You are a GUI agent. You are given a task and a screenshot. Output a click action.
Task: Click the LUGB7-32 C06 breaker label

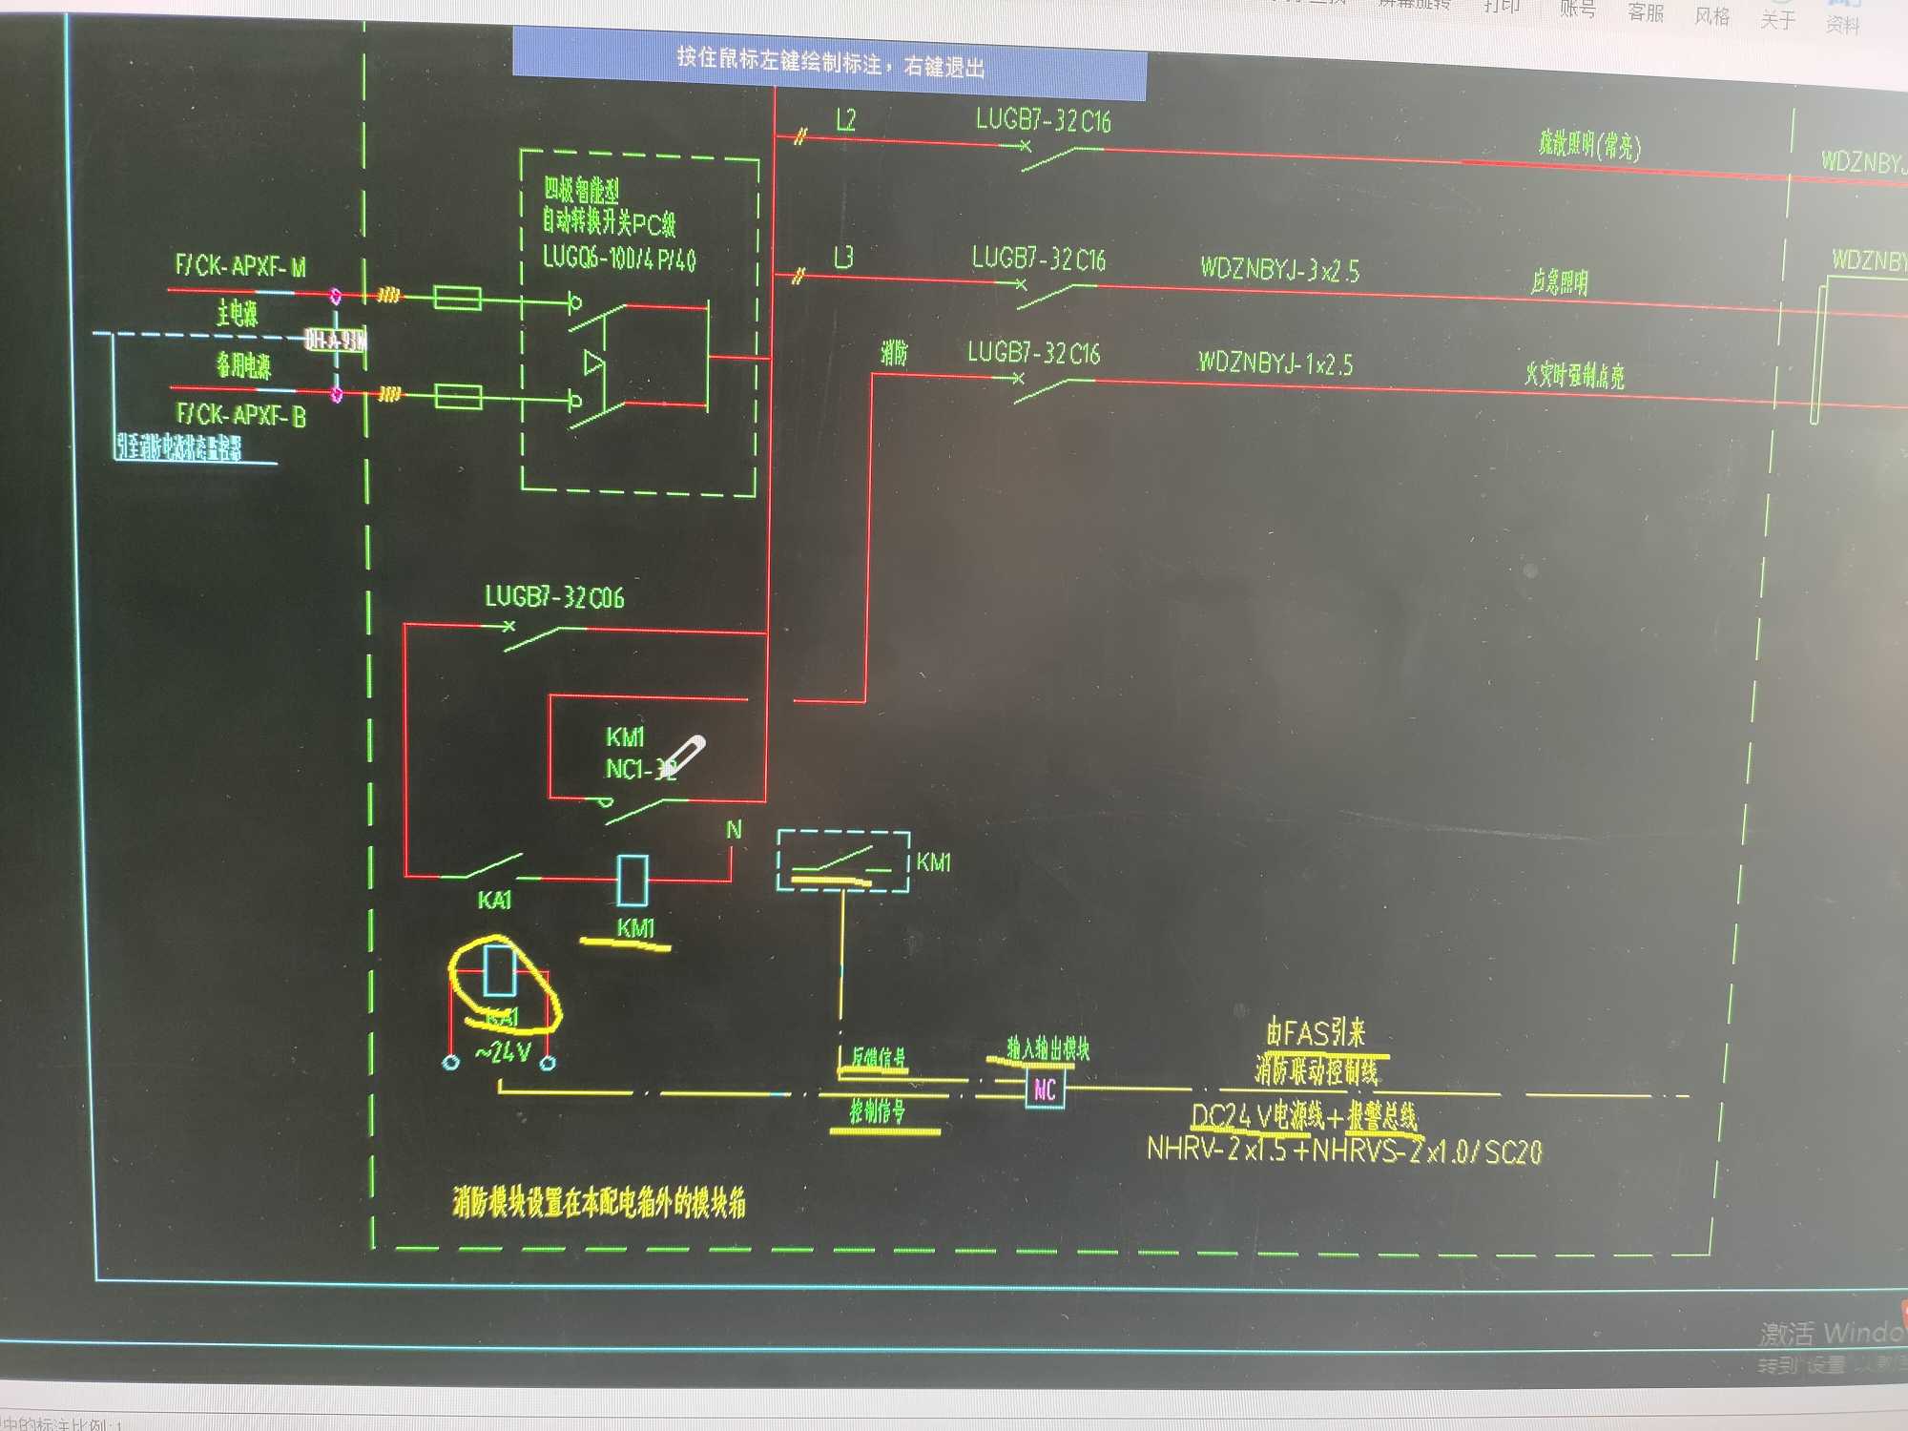554,597
